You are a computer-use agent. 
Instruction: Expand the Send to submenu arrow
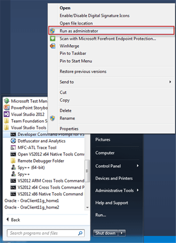coord(170,82)
